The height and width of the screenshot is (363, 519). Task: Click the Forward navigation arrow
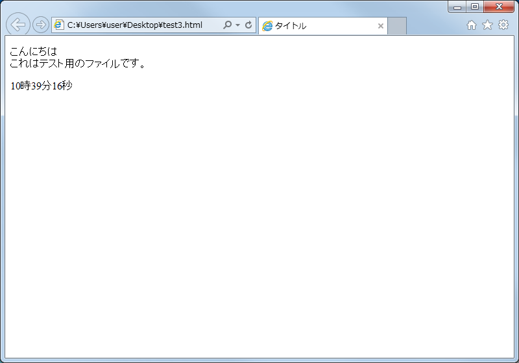(x=40, y=25)
